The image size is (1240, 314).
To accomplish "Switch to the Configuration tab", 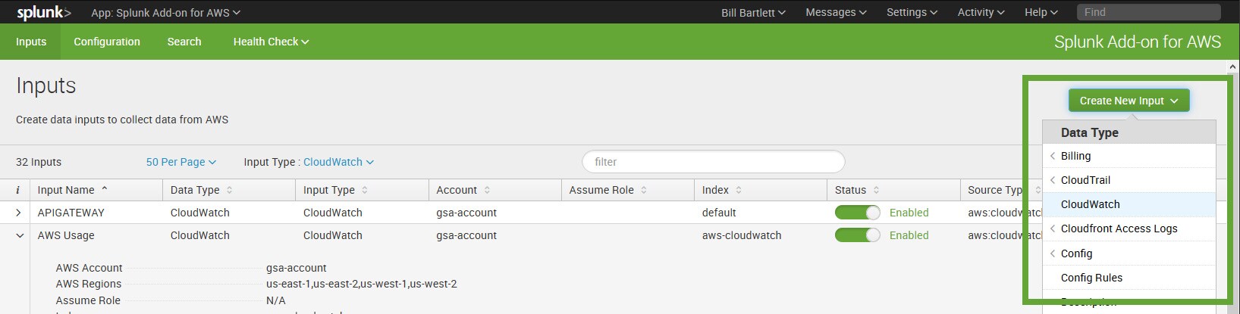I will (107, 42).
